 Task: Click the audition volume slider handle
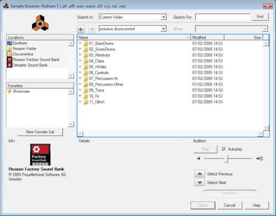point(226,159)
